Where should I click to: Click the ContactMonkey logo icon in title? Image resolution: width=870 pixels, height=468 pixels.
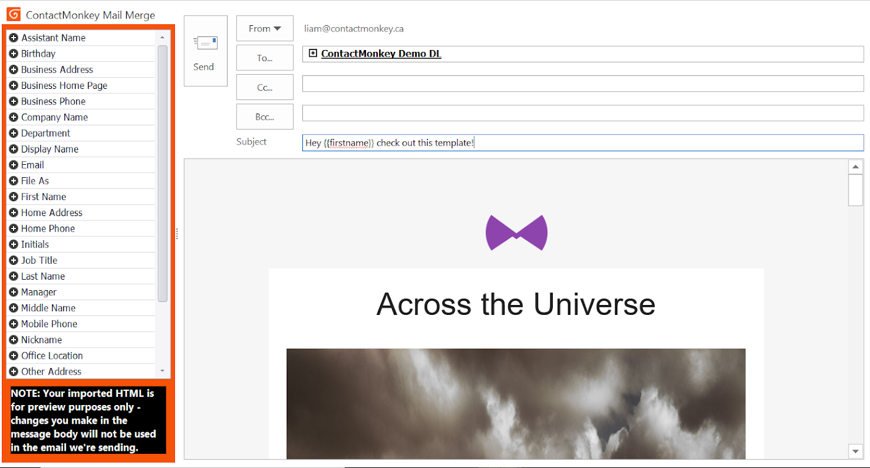pos(14,14)
